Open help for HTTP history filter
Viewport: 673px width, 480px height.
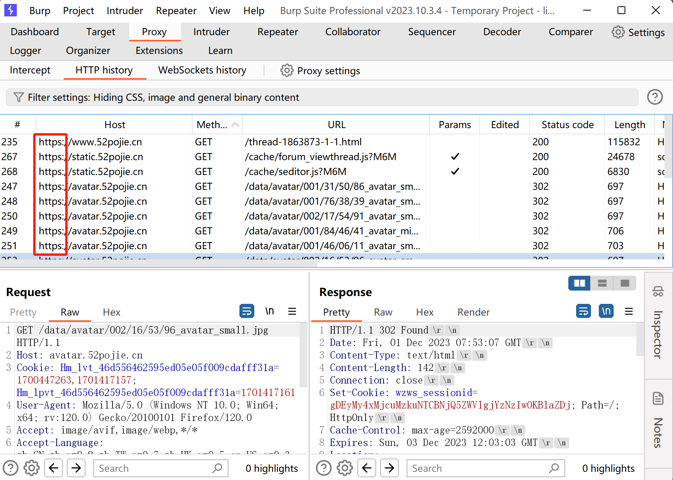coord(655,97)
